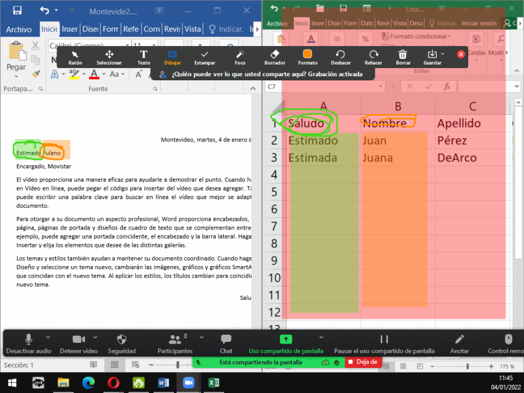
Task: Select Excel cell containing DeArco
Action: pyautogui.click(x=472, y=158)
